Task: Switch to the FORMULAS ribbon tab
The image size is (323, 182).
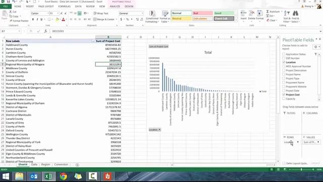Action: pos(64,7)
